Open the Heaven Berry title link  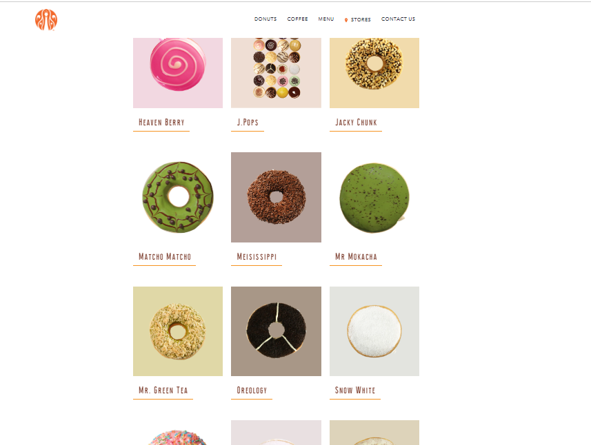(161, 123)
